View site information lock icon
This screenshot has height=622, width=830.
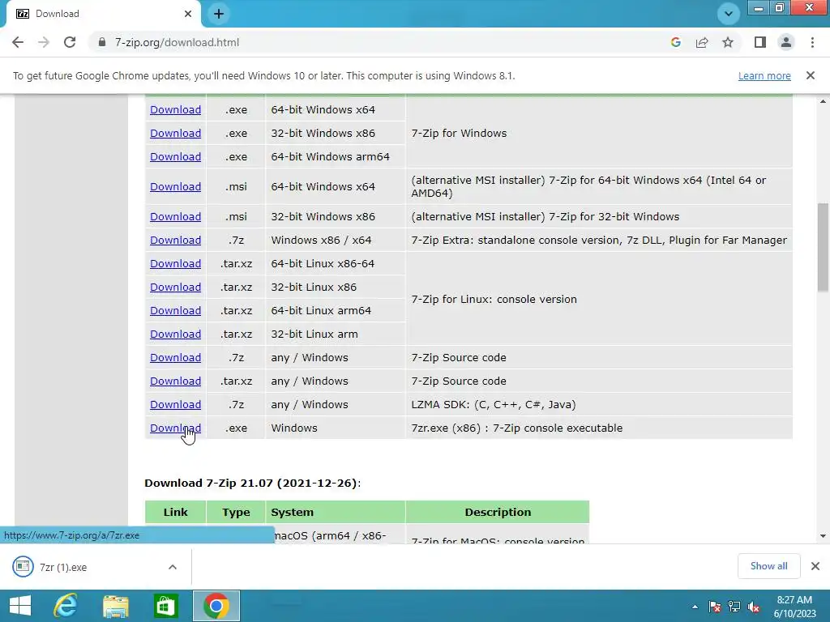[102, 42]
